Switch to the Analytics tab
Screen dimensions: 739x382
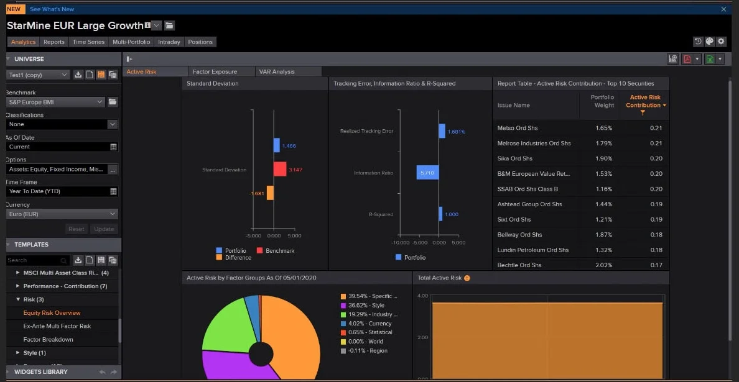[23, 42]
